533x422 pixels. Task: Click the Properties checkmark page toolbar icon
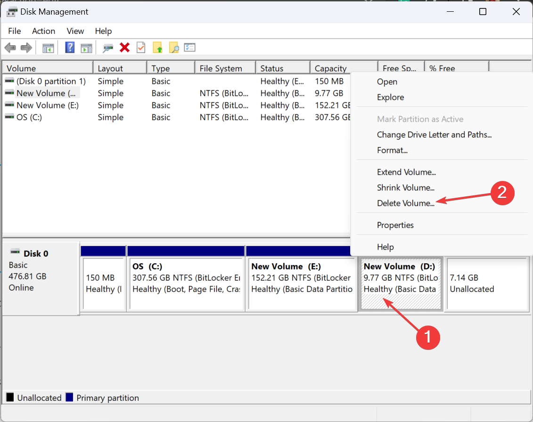141,48
